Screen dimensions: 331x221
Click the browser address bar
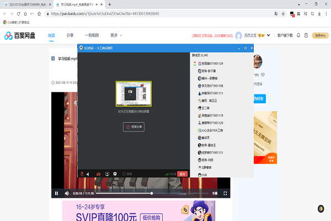(x=161, y=14)
